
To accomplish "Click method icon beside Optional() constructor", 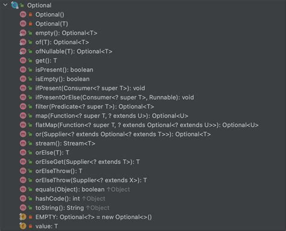I will coord(23,14).
